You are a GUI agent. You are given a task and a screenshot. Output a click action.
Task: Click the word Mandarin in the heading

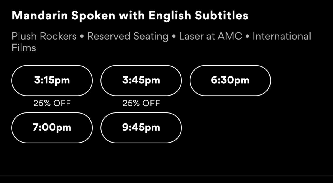[40, 16]
